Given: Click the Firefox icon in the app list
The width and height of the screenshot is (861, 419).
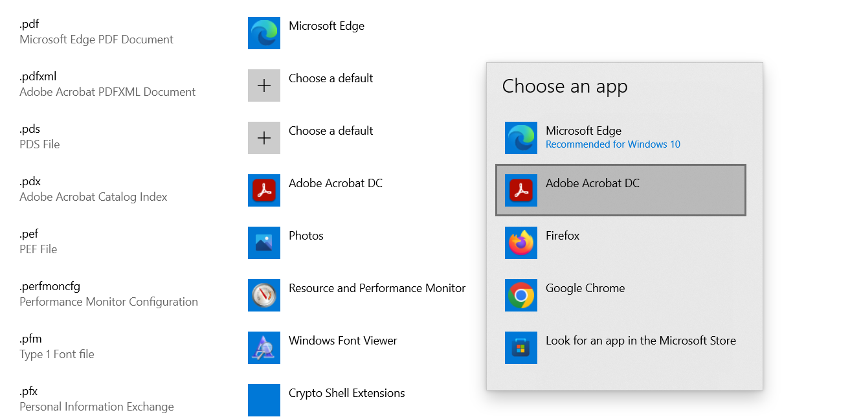Looking at the screenshot, I should (521, 243).
